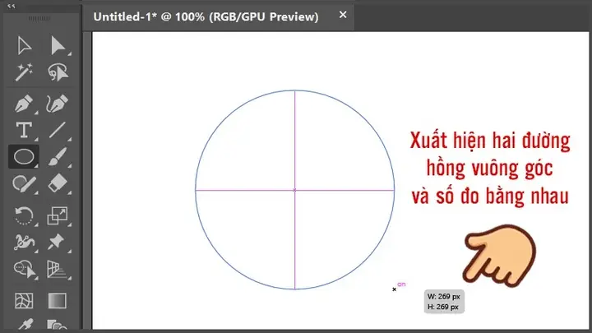The height and width of the screenshot is (333, 592).
Task: Choose the Eraser tool
Action: click(x=58, y=184)
